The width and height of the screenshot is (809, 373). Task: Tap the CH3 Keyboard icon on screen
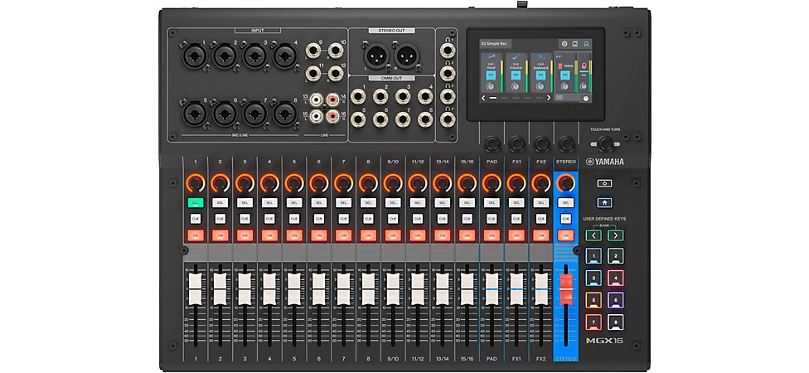[x=540, y=56]
